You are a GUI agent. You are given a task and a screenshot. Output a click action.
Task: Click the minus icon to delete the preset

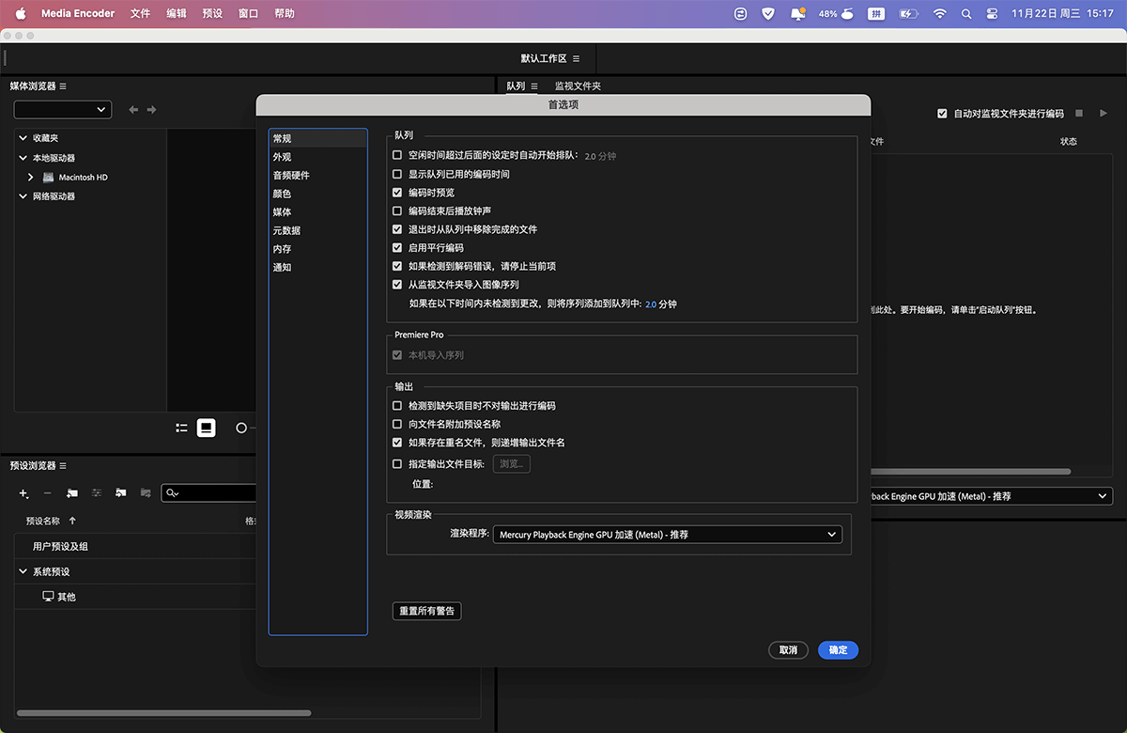[48, 493]
